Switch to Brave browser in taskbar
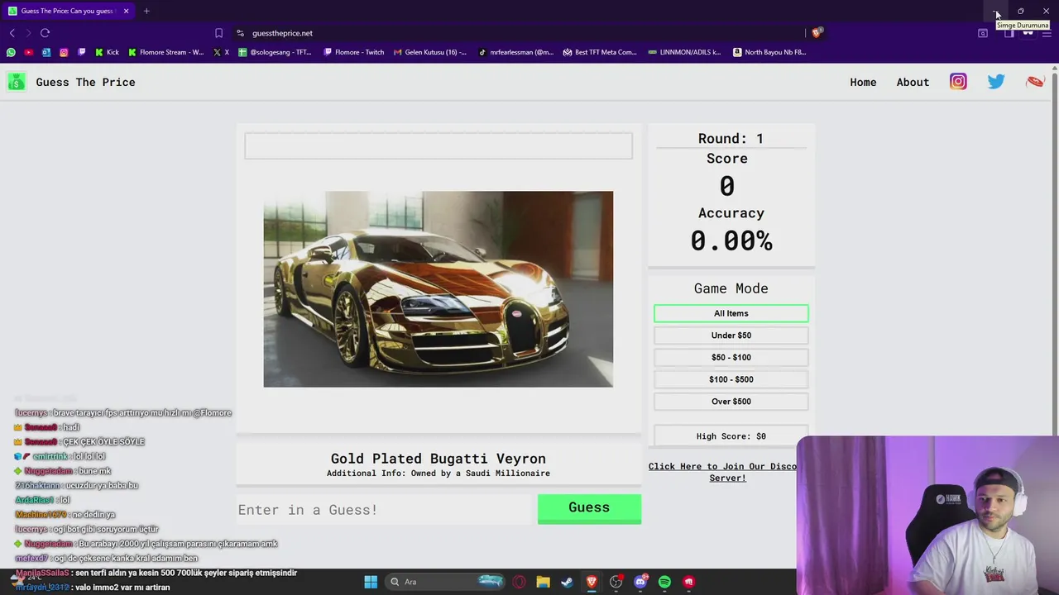 [x=592, y=582]
